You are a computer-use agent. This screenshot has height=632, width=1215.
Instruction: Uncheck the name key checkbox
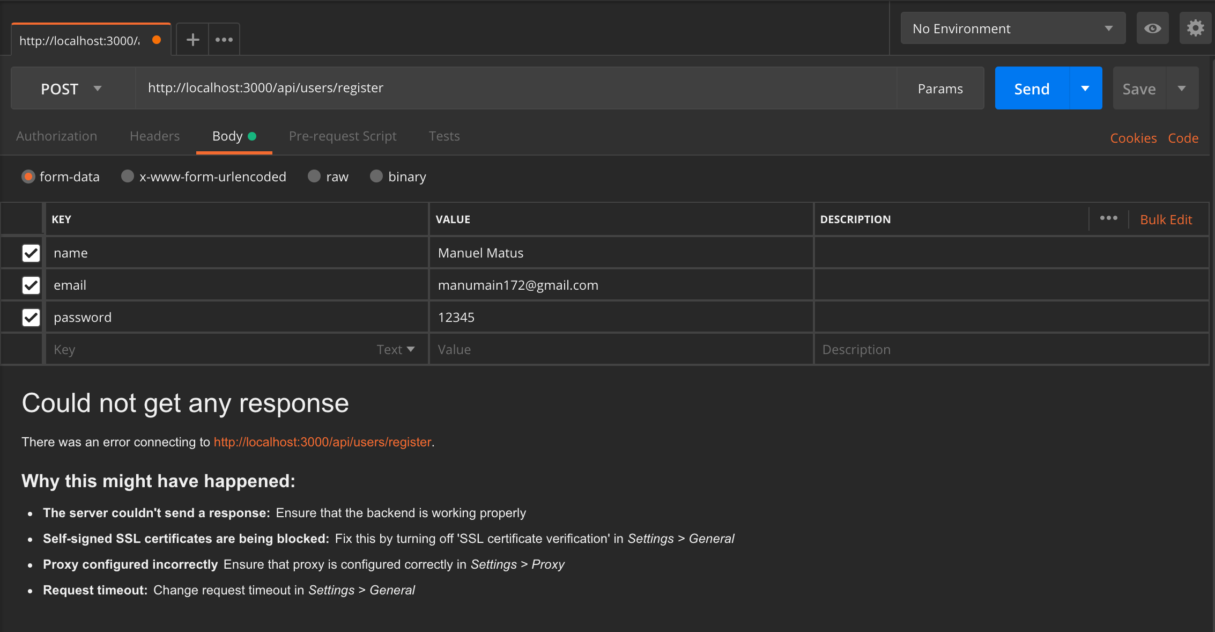pos(31,253)
